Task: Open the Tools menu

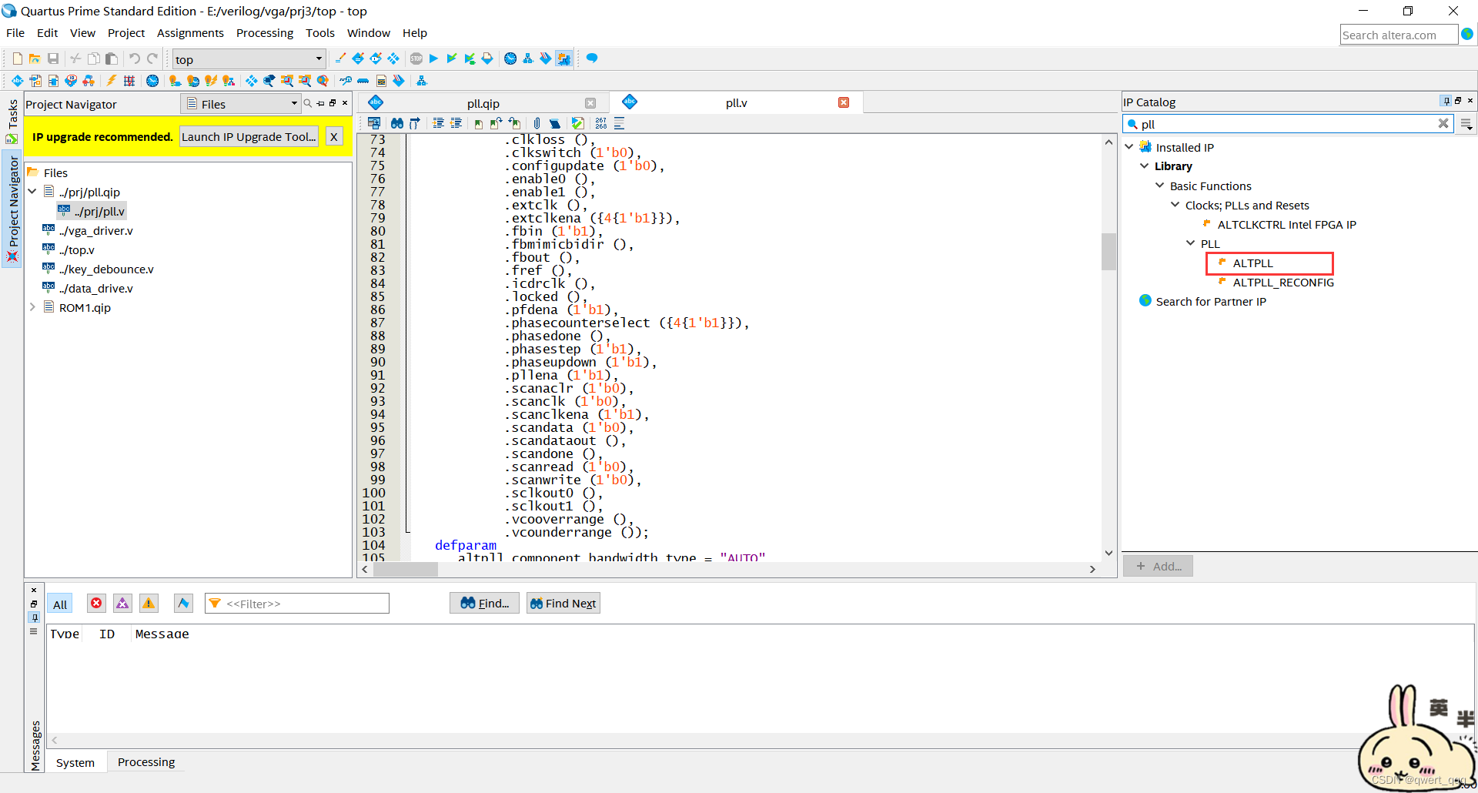Action: pos(320,33)
